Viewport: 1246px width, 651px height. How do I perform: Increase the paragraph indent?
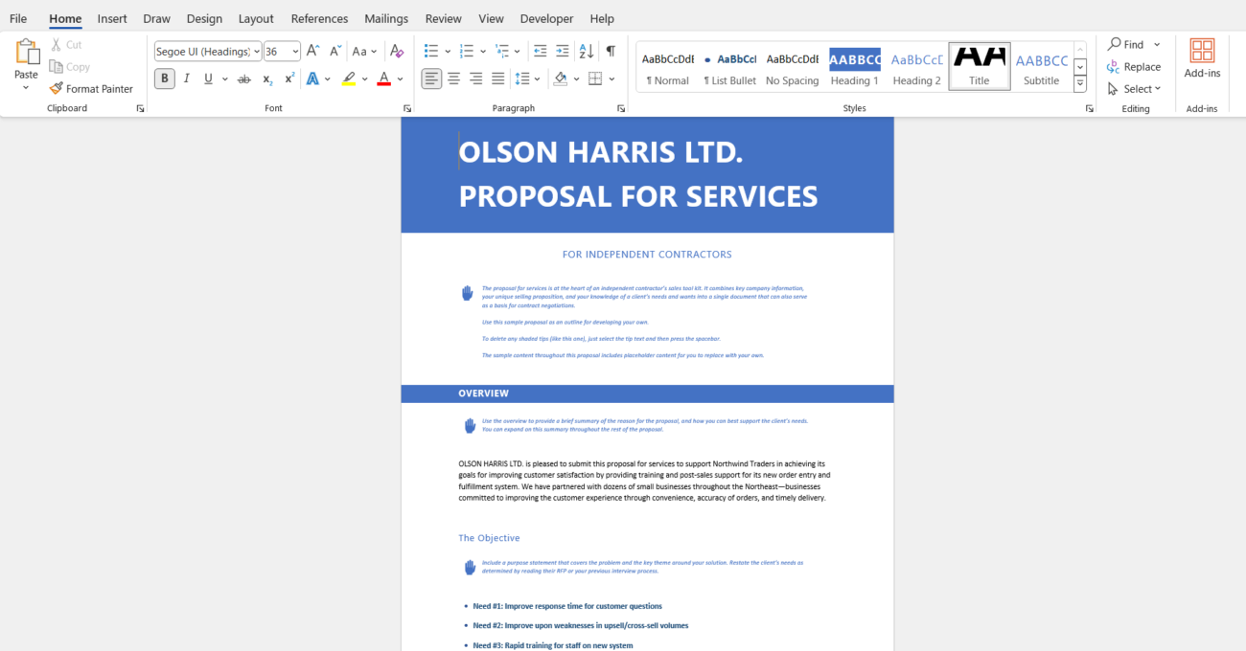tap(563, 52)
